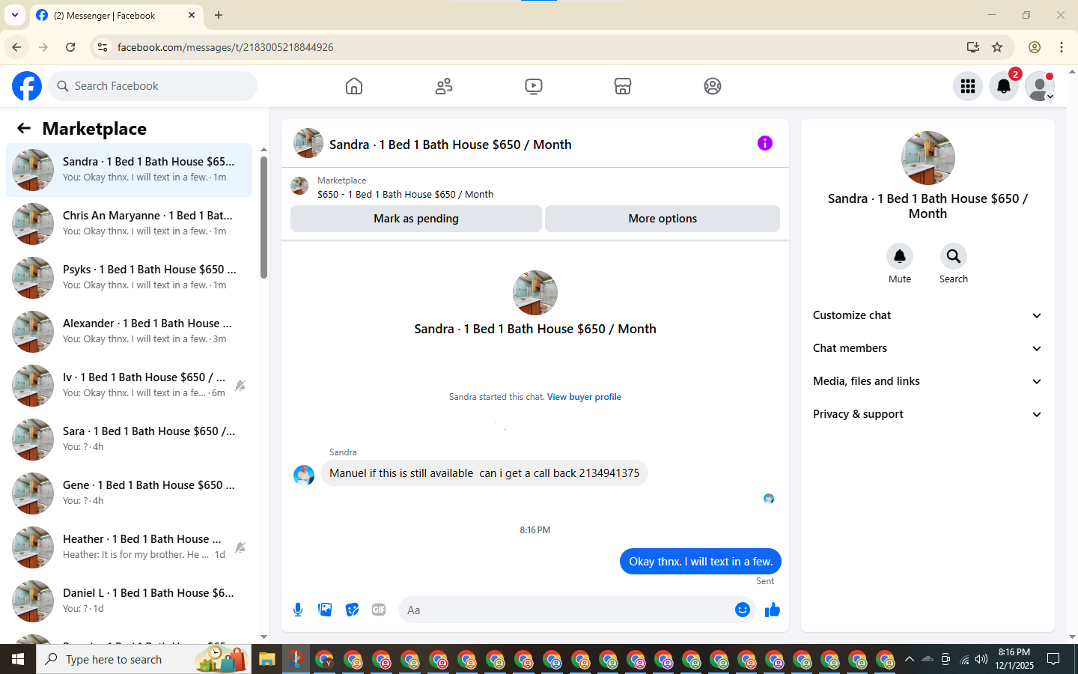
Task: Expand the Chat members section
Action: [928, 348]
